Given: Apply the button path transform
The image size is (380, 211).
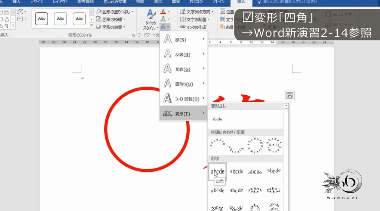Looking at the screenshot, I should point(274,145).
